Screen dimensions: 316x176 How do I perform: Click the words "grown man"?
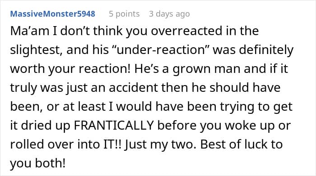(207, 69)
